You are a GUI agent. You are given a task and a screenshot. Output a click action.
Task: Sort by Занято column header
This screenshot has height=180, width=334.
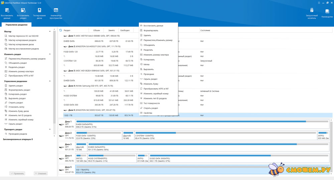pos(112,30)
